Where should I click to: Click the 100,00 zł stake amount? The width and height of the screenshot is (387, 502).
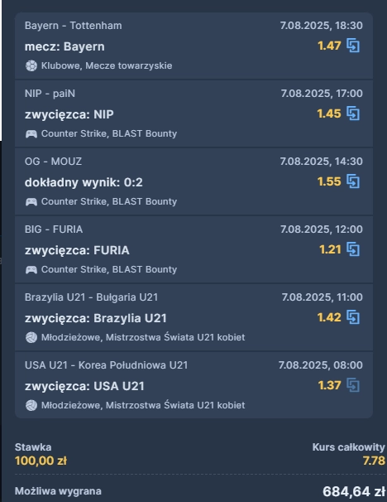[x=41, y=461]
